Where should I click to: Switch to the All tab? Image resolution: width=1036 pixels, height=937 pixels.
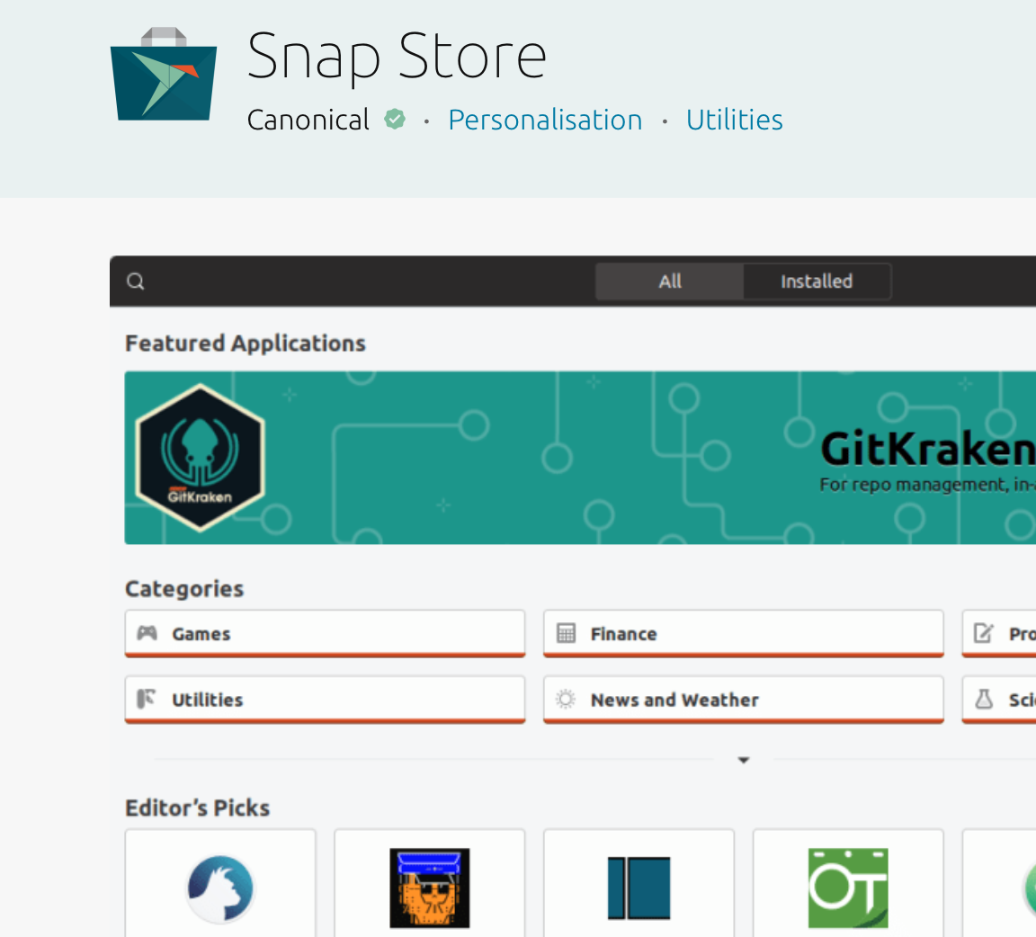669,281
